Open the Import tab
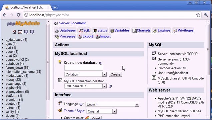 [103, 36]
